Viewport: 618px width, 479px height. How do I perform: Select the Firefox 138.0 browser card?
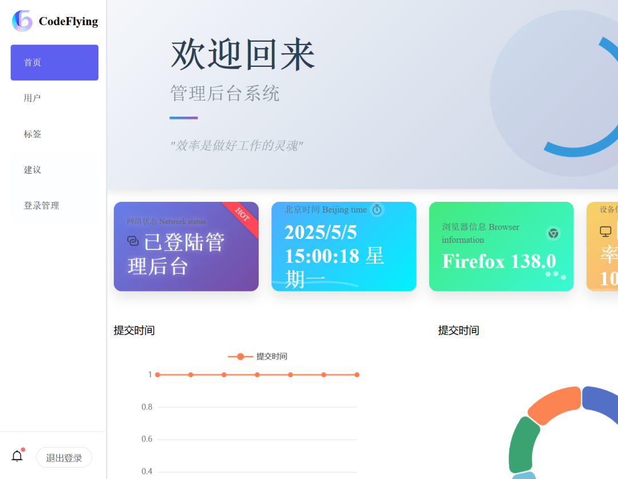point(501,247)
